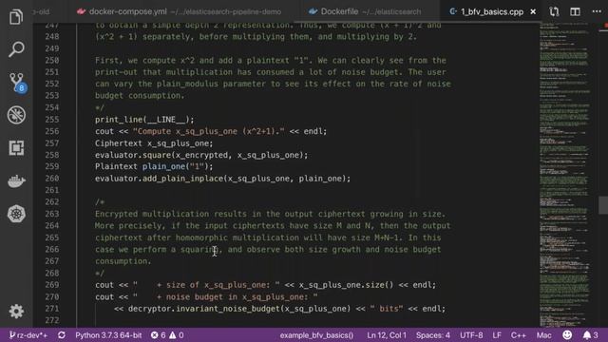Click the Ln 12, Col 1 position indicator
This screenshot has width=608, height=342.
387,335
